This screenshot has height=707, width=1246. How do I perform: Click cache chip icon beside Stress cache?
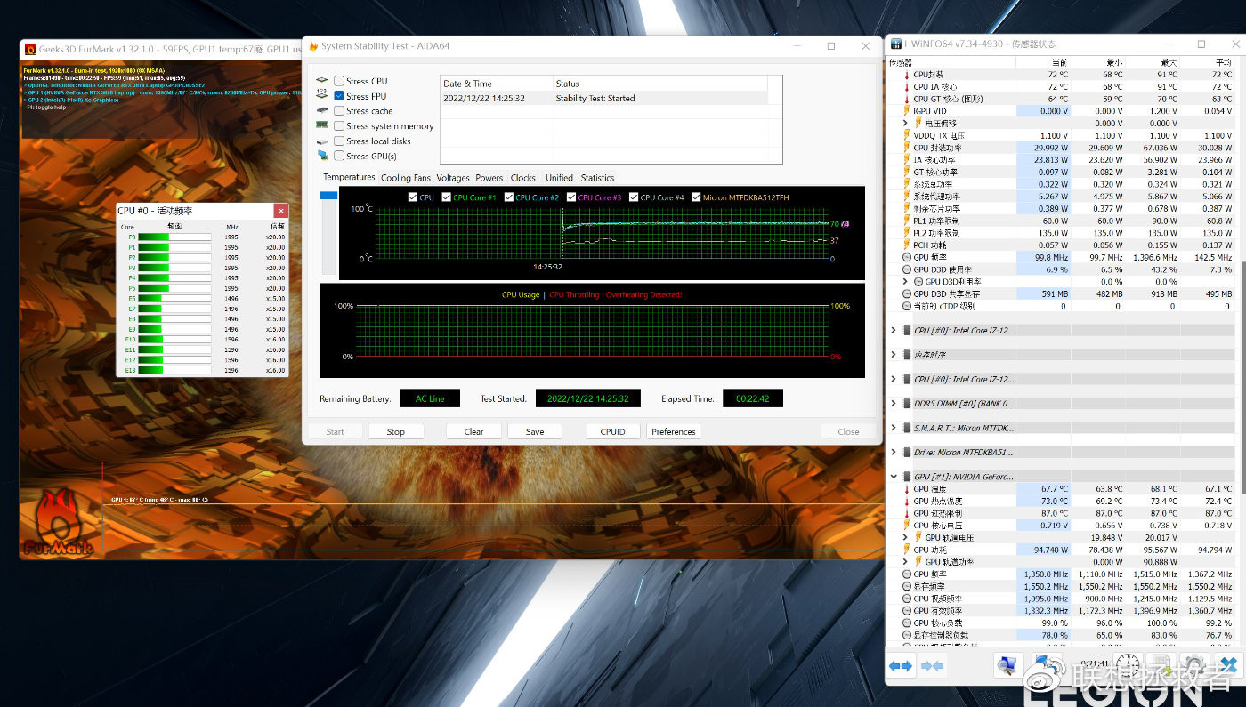coord(322,111)
